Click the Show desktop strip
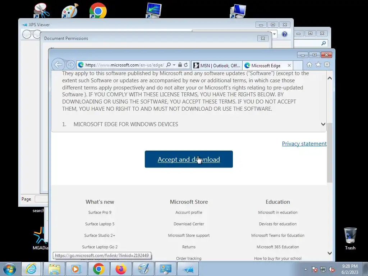368x276 pixels. (x=365, y=269)
